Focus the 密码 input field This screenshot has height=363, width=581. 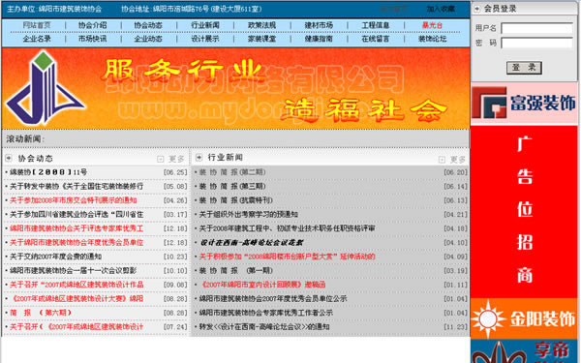click(x=536, y=43)
